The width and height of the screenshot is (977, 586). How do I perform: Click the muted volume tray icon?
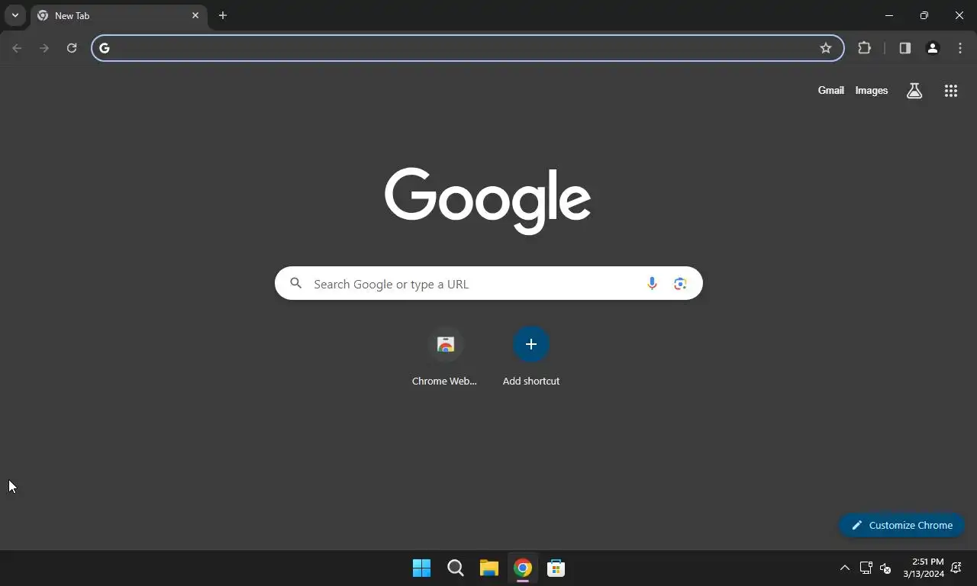[885, 568]
